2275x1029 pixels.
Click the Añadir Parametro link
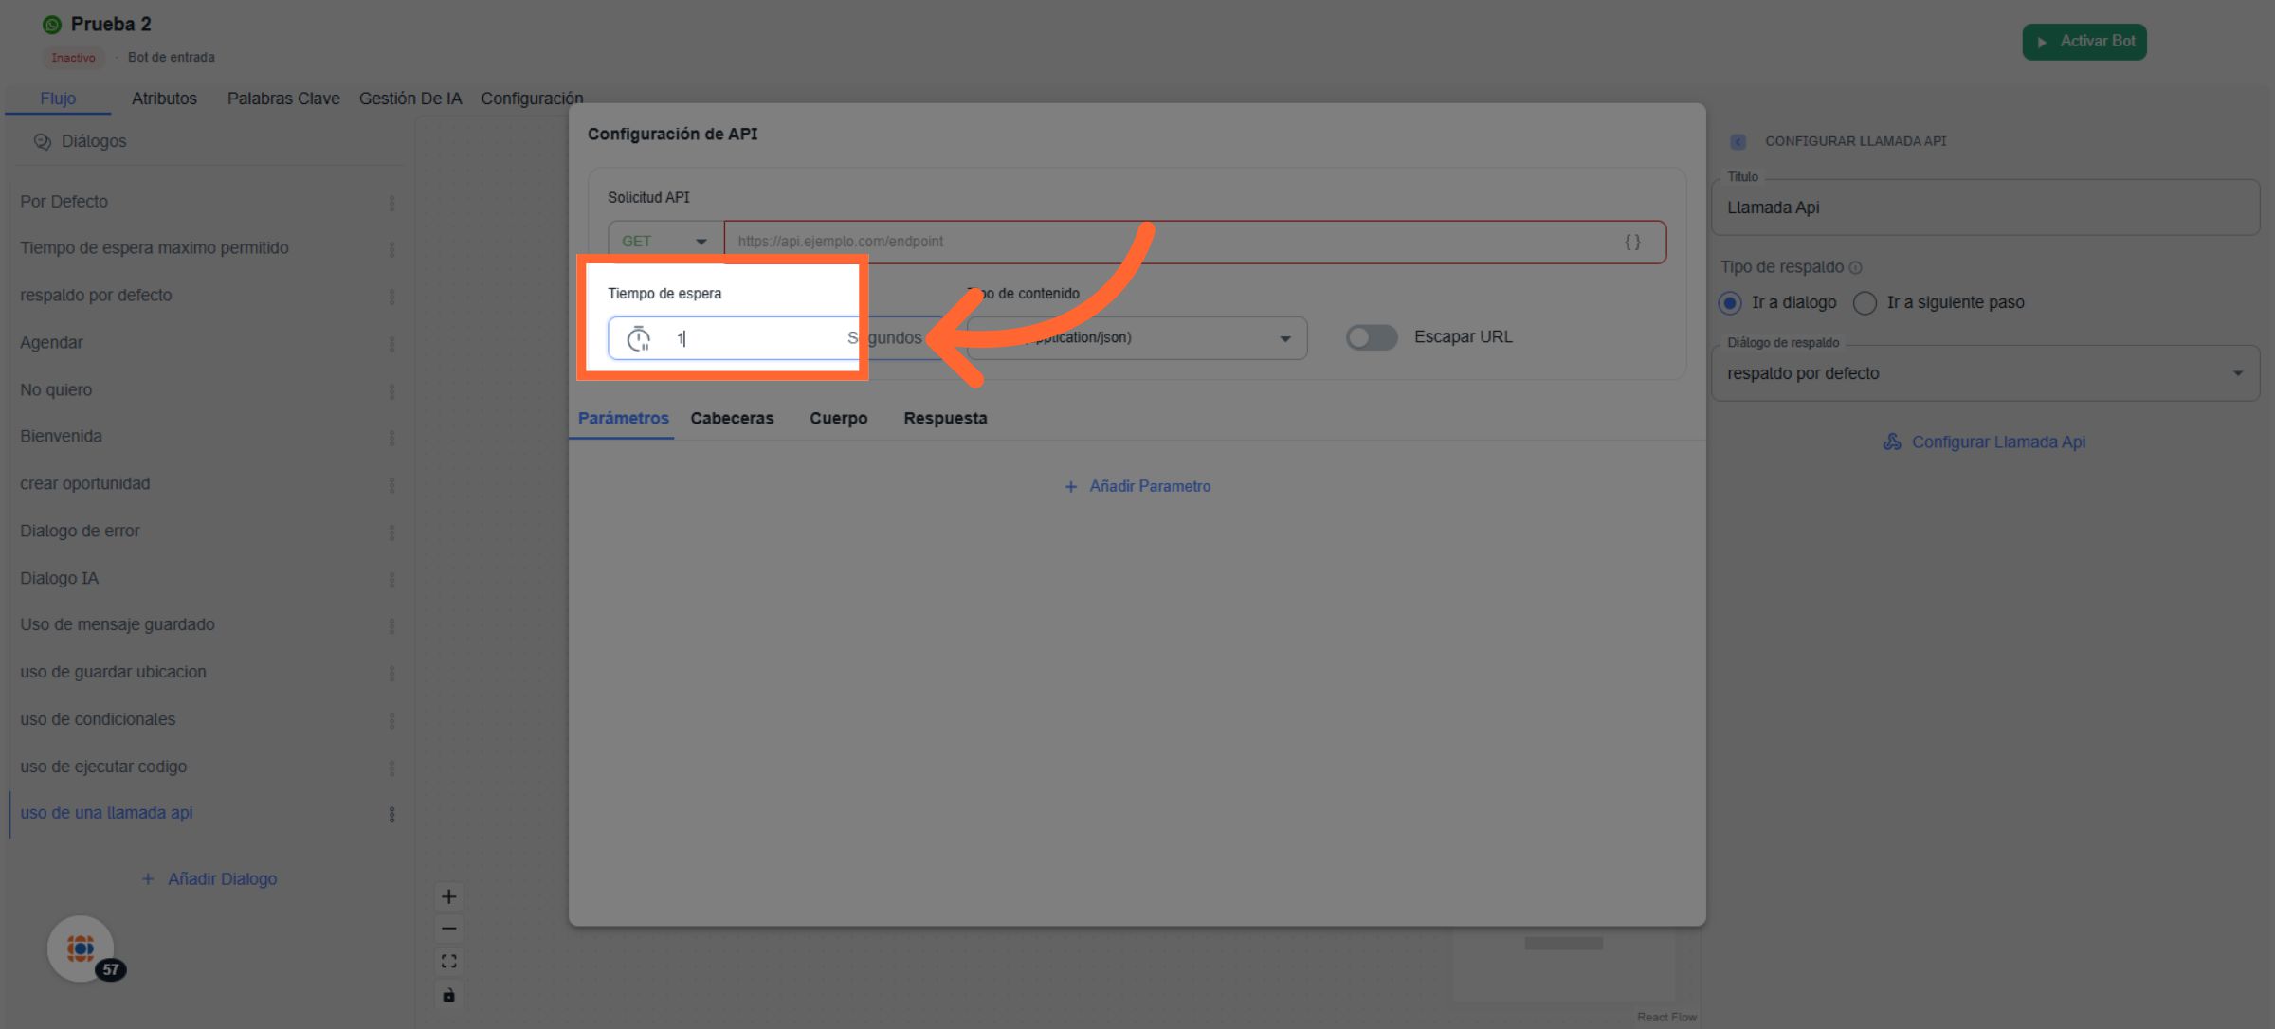click(x=1137, y=486)
